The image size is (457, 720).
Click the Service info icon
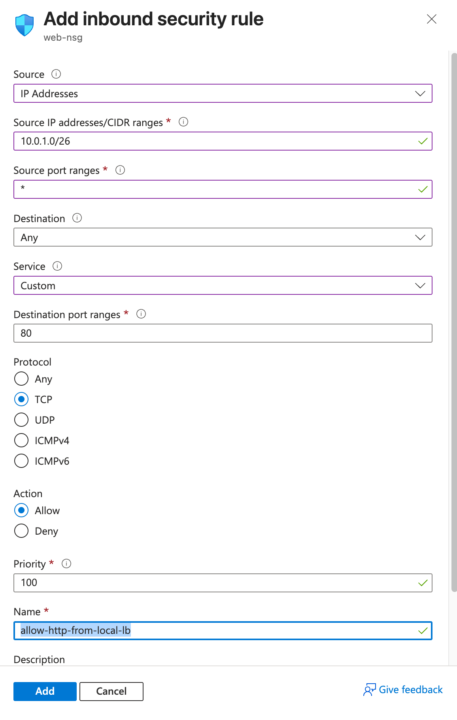[57, 266]
